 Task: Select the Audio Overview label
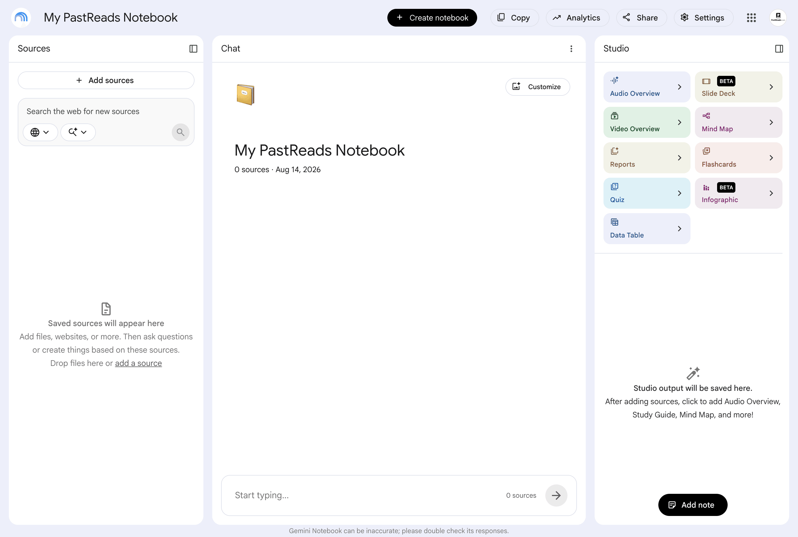coord(635,94)
